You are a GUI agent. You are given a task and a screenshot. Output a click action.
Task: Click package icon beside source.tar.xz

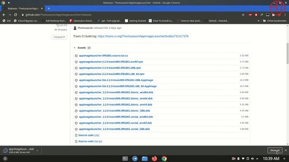(x=76, y=56)
